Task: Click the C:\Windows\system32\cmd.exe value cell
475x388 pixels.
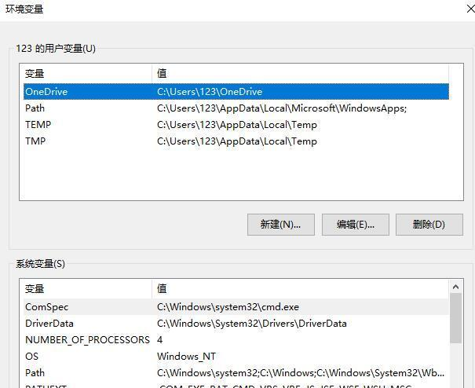Action: [x=228, y=307]
